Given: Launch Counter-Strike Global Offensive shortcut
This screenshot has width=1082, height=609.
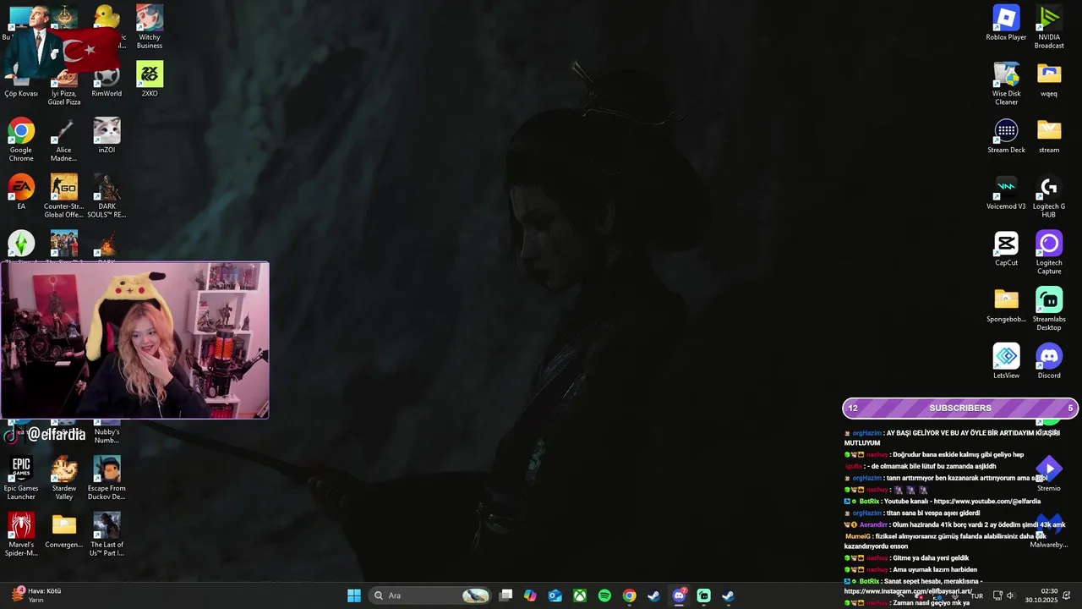Looking at the screenshot, I should [63, 196].
